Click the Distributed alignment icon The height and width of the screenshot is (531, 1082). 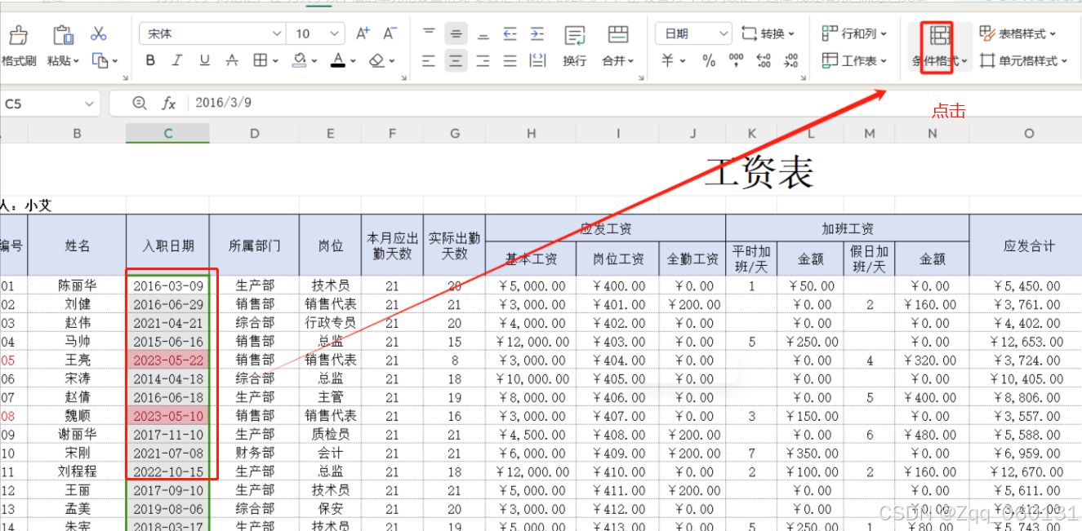click(537, 60)
